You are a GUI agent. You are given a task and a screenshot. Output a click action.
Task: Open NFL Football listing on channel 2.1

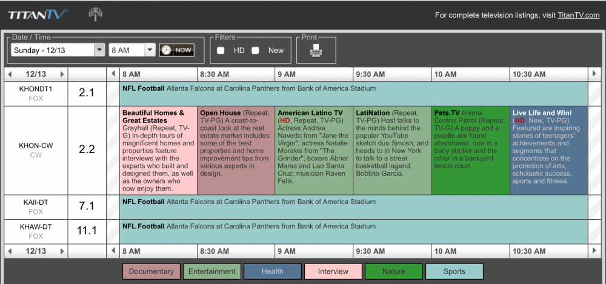(354, 93)
